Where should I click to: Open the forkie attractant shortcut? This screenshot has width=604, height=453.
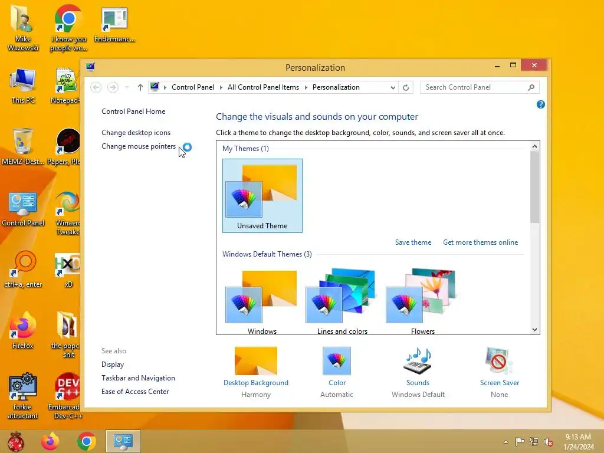(x=23, y=396)
